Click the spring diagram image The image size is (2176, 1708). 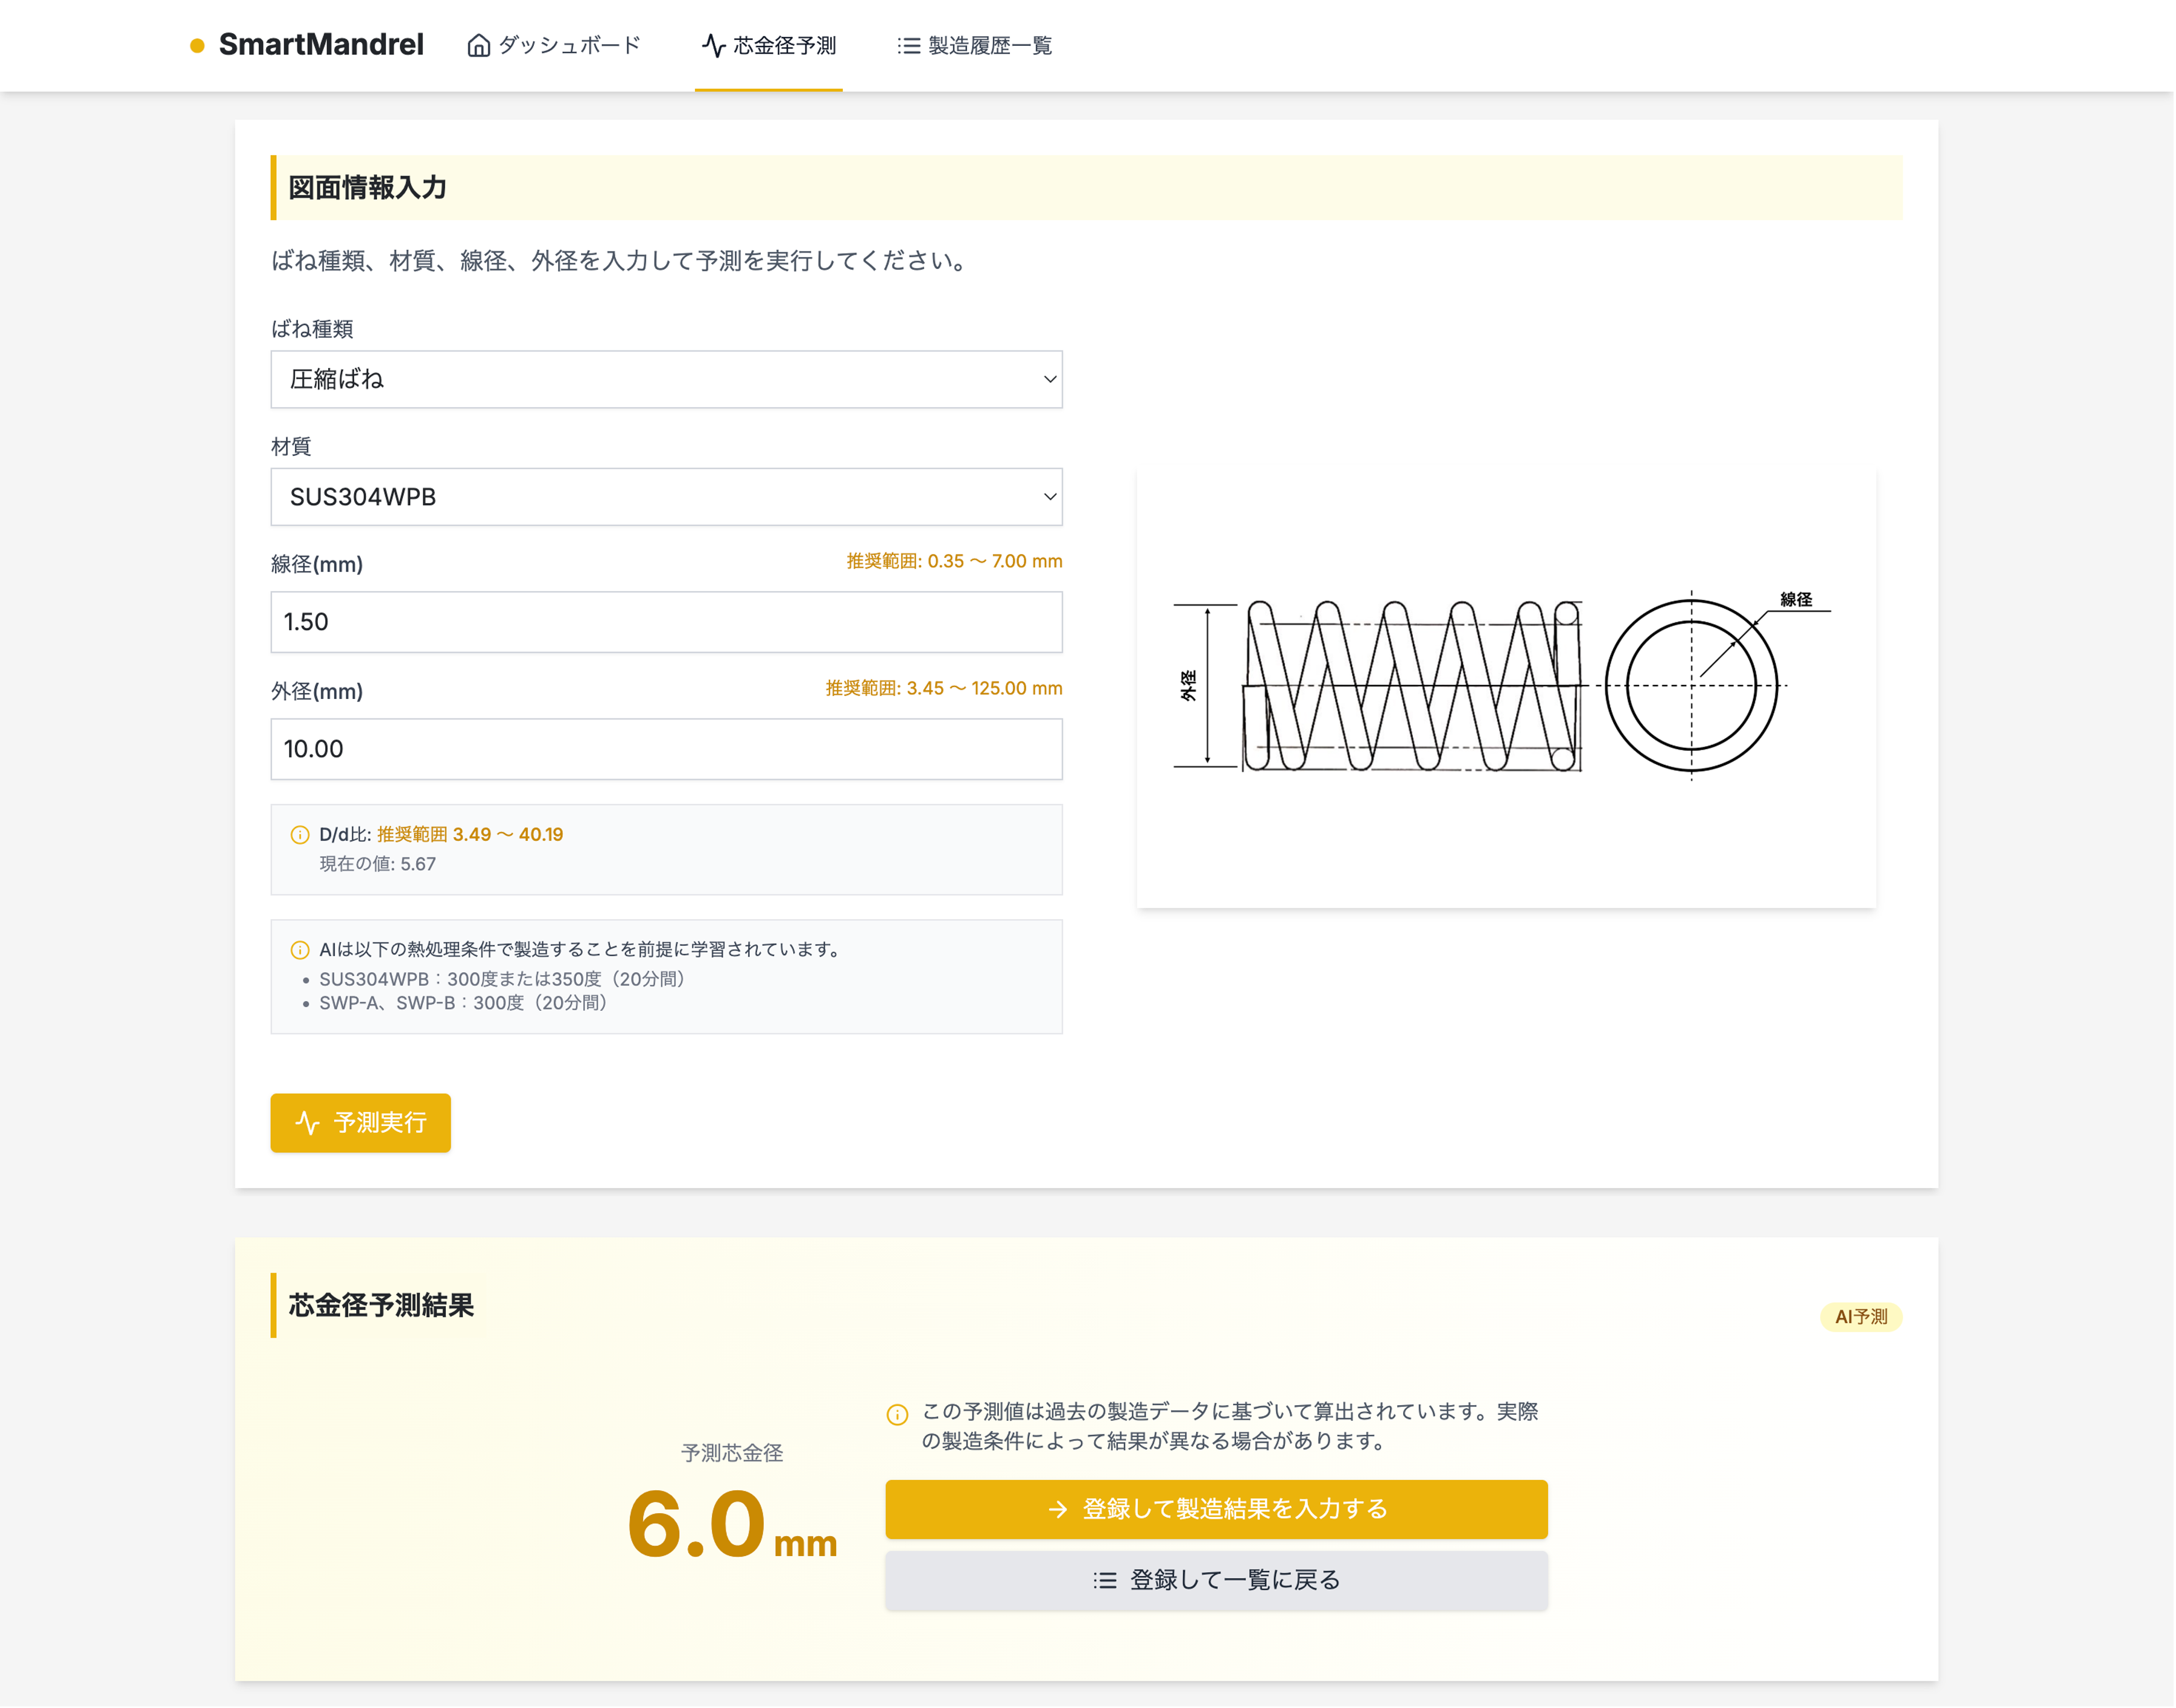click(1505, 686)
